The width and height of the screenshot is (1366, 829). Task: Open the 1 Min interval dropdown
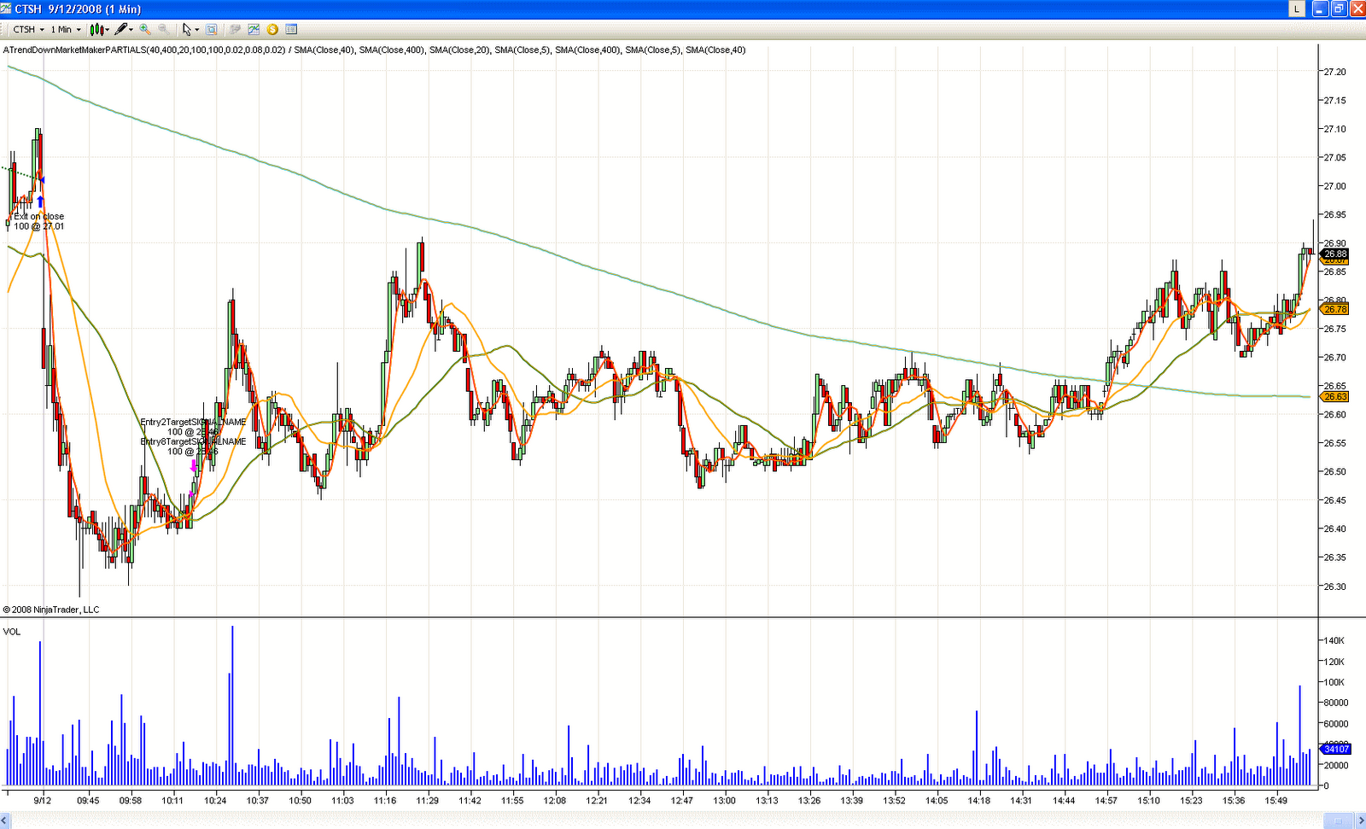click(66, 29)
